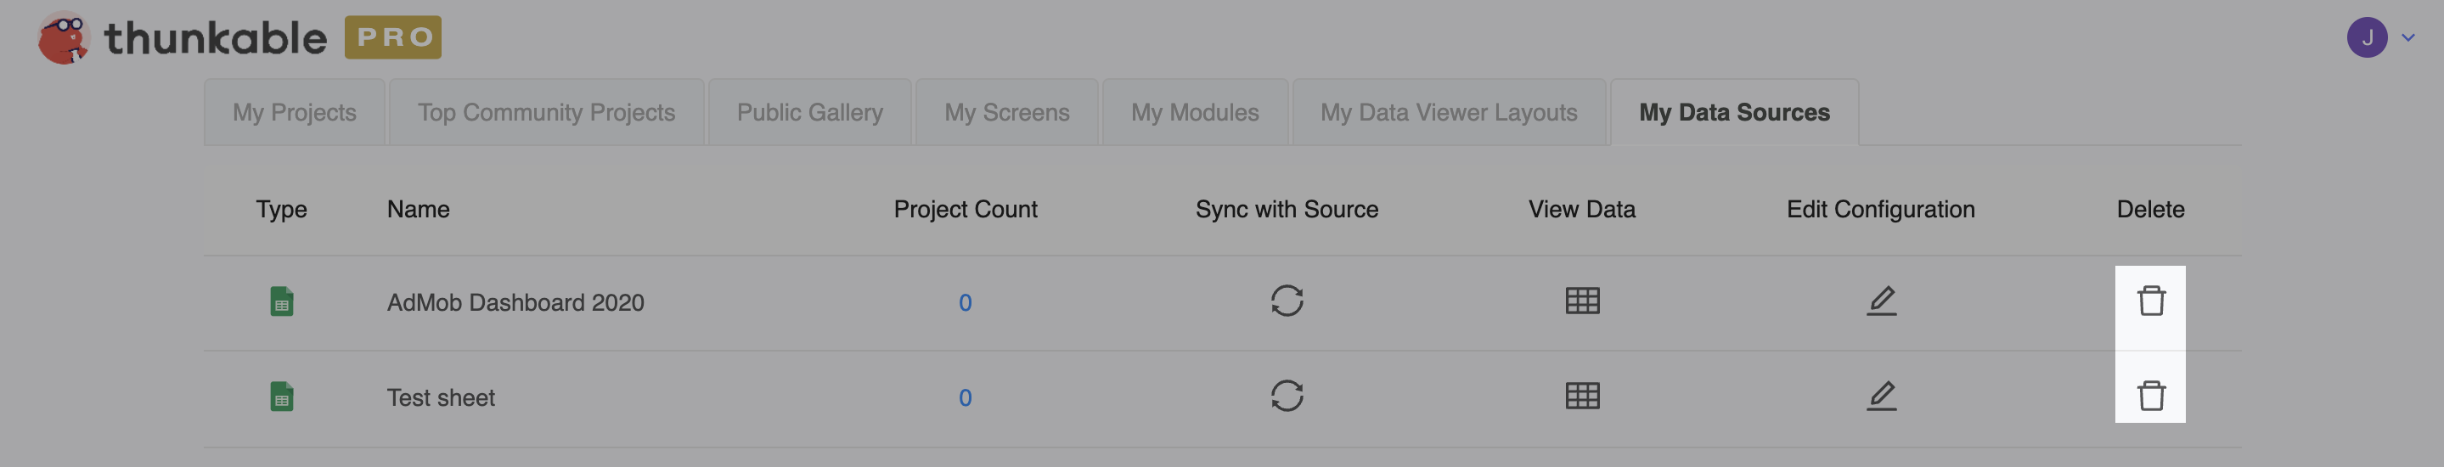Image resolution: width=2444 pixels, height=467 pixels.
Task: Sync Test sheet with its source
Action: click(1287, 396)
